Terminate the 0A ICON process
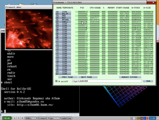The height and width of the screenshot is (120, 159). click(x=63, y=28)
